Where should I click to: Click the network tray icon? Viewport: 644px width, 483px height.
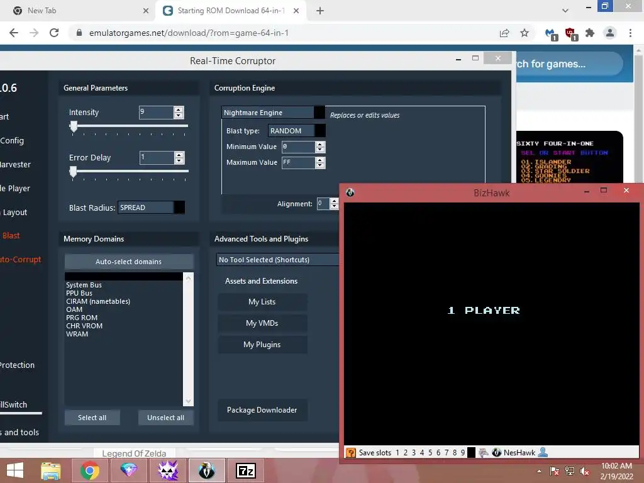(x=570, y=471)
